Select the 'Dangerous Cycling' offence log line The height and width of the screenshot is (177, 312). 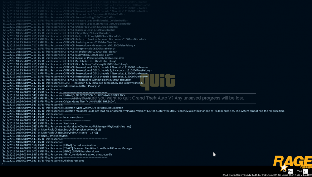pos(60,27)
